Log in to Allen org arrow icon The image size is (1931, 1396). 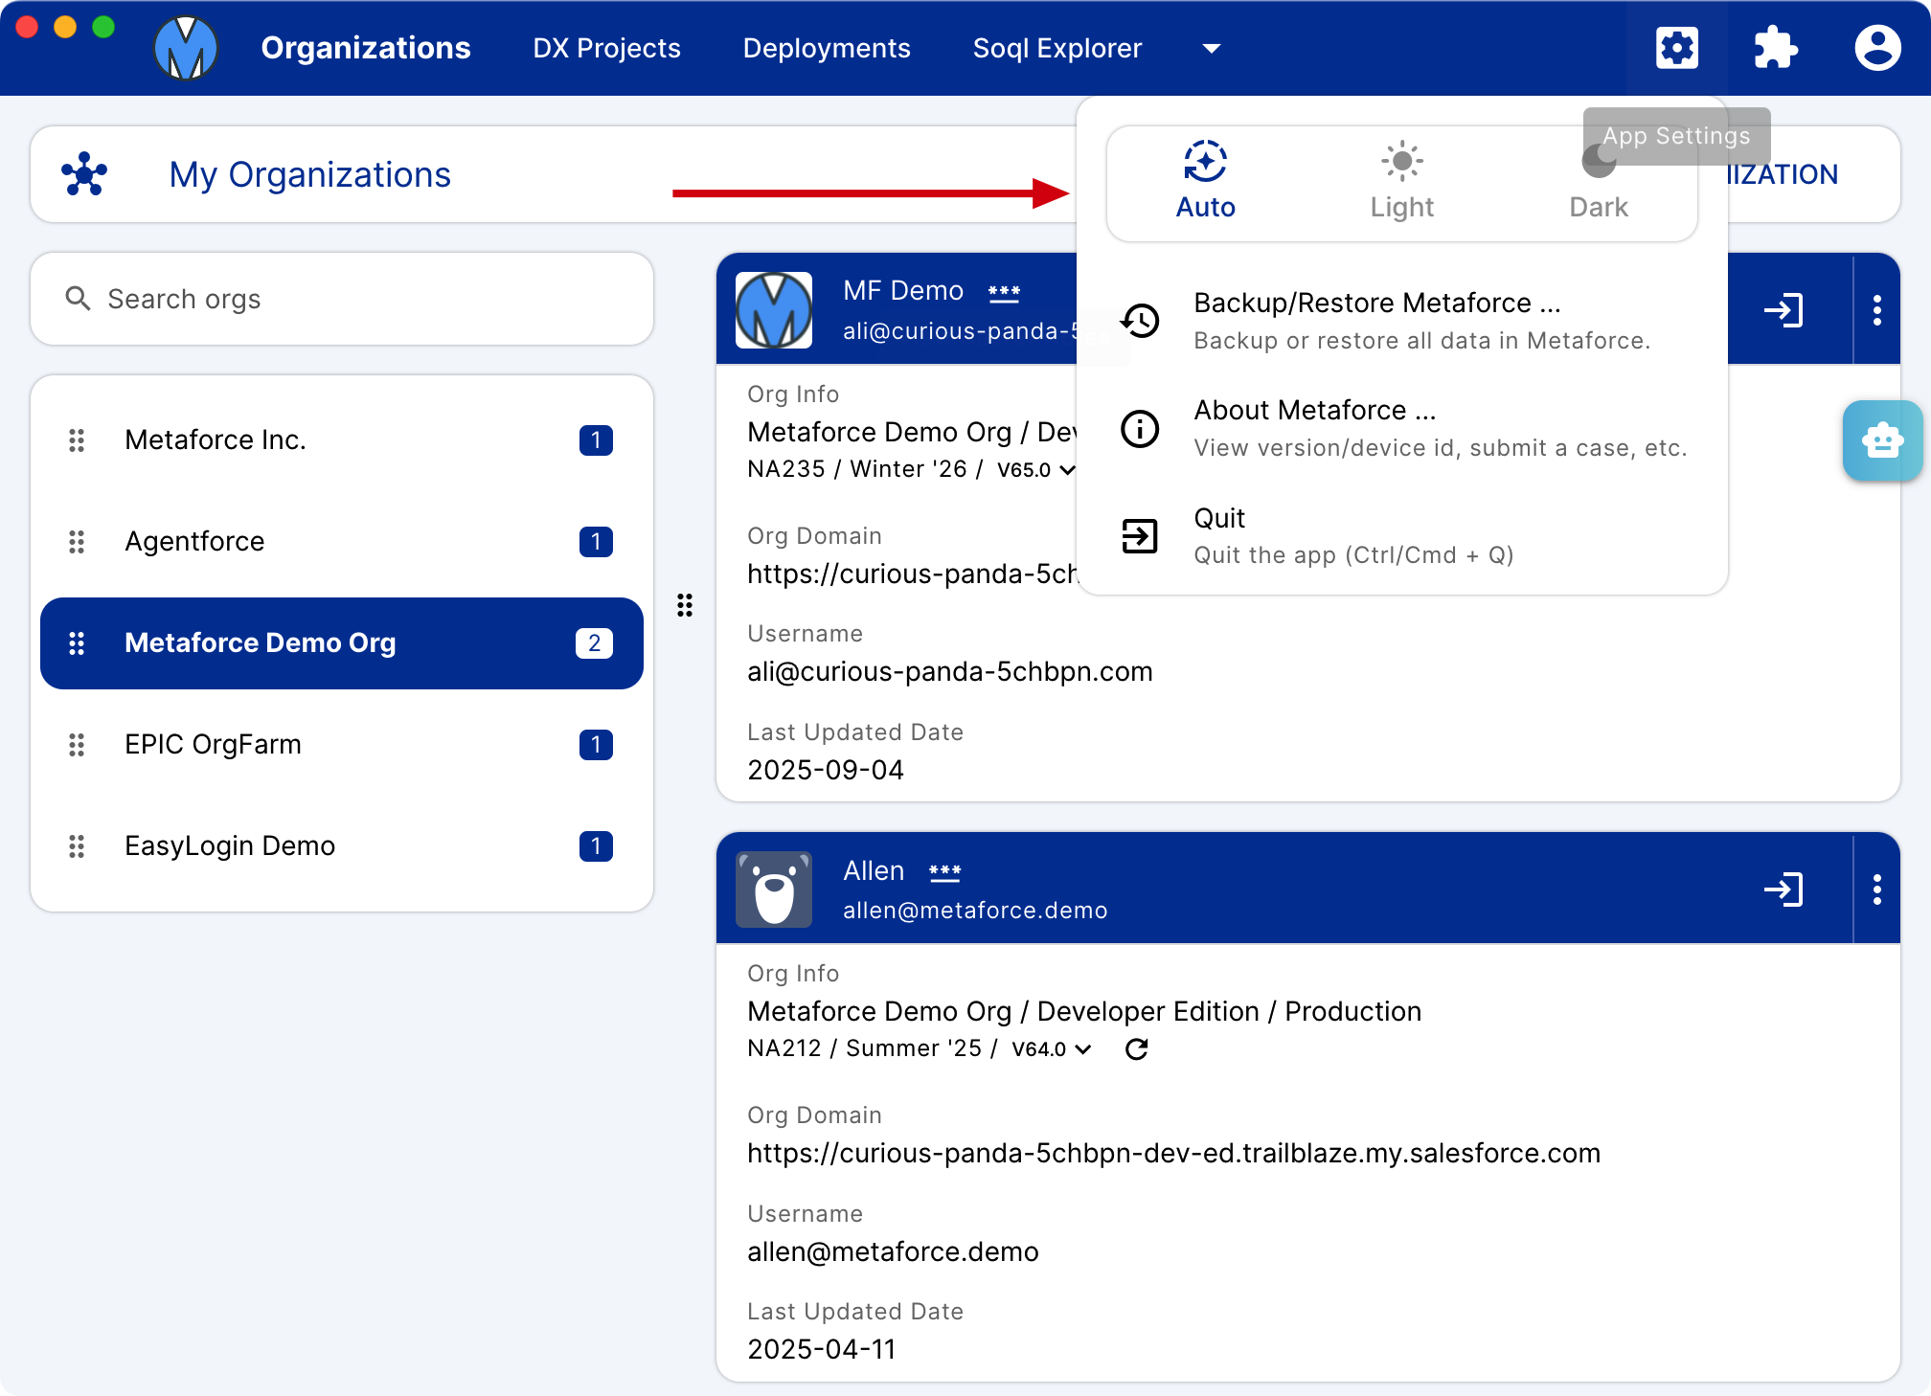click(x=1783, y=889)
